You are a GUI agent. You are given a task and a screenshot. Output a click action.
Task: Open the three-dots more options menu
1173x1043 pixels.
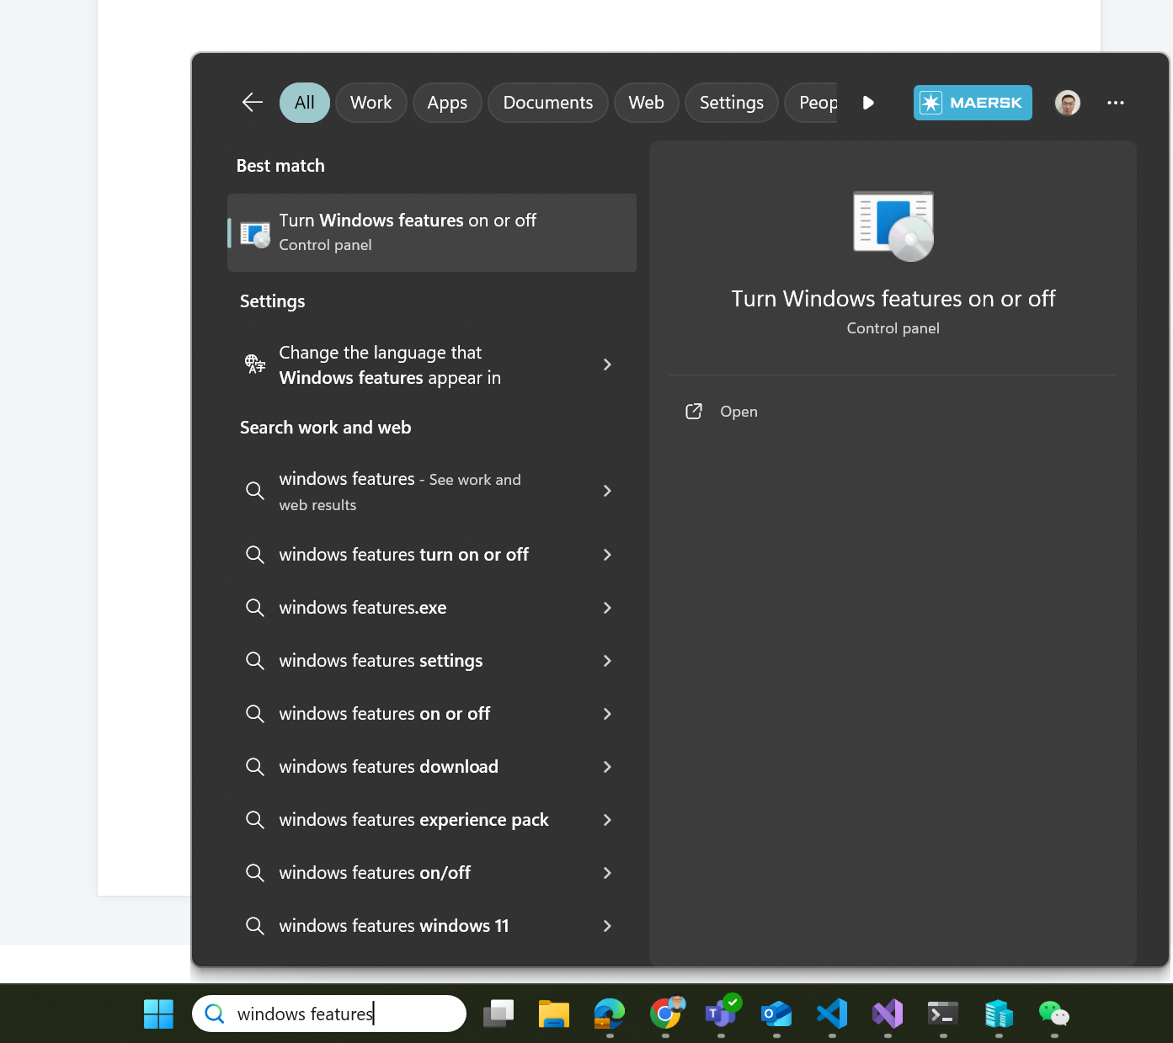[x=1115, y=103]
